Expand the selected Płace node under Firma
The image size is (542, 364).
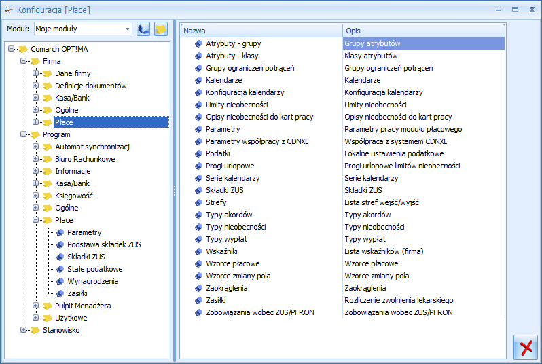tap(35, 122)
